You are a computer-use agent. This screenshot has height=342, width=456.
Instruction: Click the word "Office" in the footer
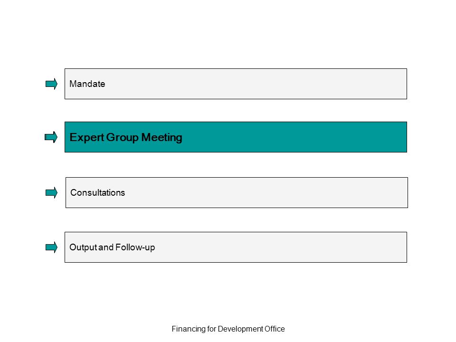click(275, 329)
